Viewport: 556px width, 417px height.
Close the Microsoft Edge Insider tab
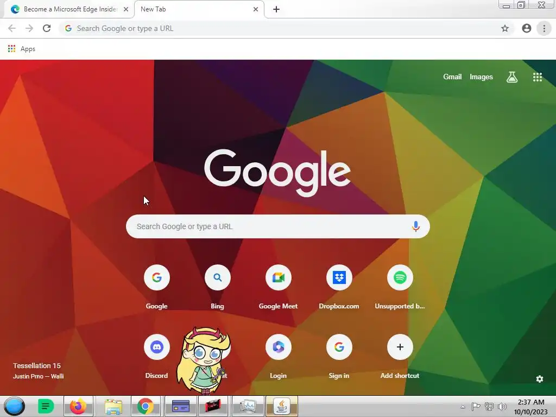126,9
